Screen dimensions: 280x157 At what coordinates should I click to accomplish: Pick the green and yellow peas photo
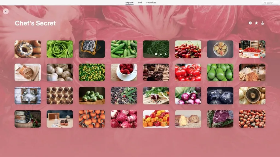[x=92, y=73]
